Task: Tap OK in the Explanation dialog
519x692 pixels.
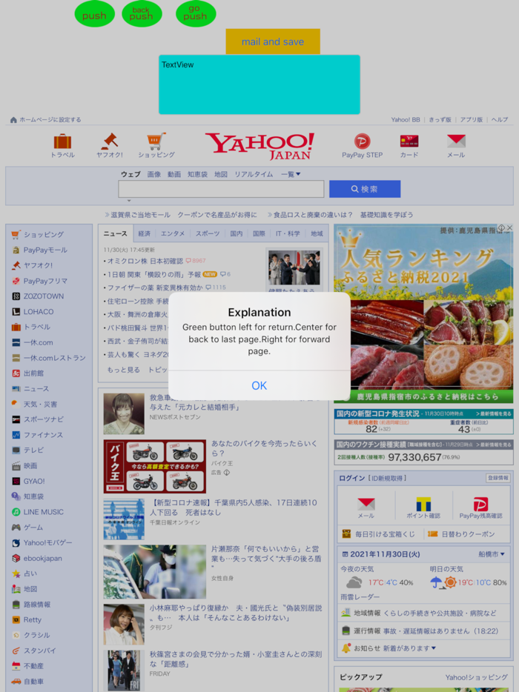Action: click(259, 385)
